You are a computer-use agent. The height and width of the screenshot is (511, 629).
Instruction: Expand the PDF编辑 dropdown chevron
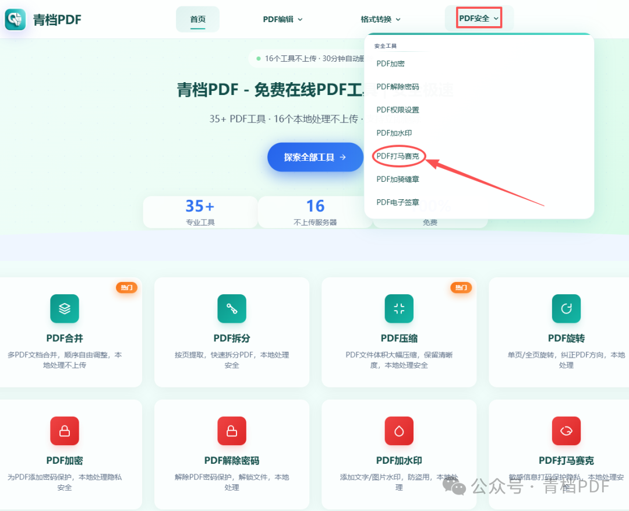pos(300,19)
